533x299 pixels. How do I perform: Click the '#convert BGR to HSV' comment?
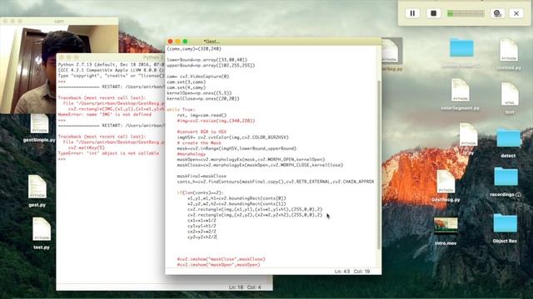point(202,131)
